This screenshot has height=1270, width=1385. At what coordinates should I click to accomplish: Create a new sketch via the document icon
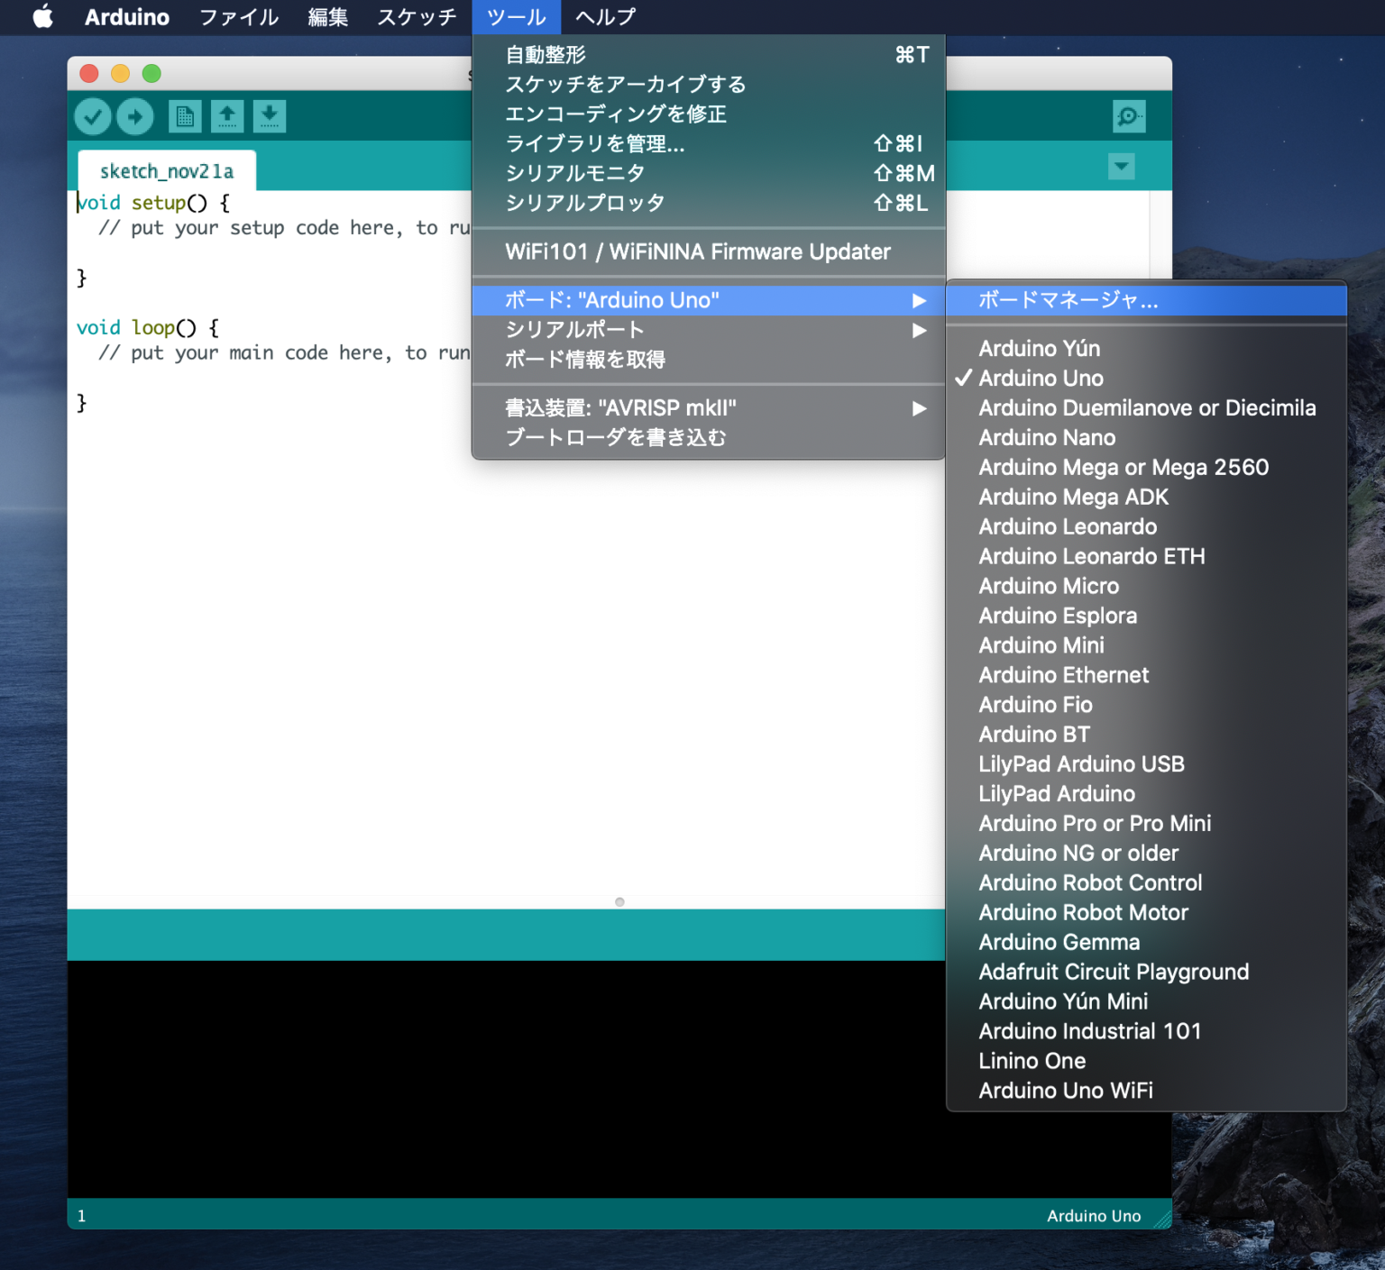[185, 116]
